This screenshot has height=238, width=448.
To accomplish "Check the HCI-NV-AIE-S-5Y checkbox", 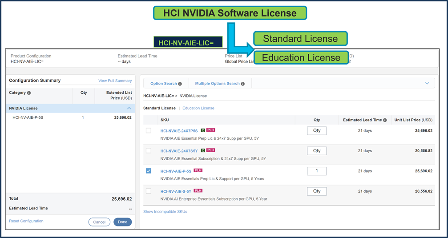I will (x=149, y=191).
